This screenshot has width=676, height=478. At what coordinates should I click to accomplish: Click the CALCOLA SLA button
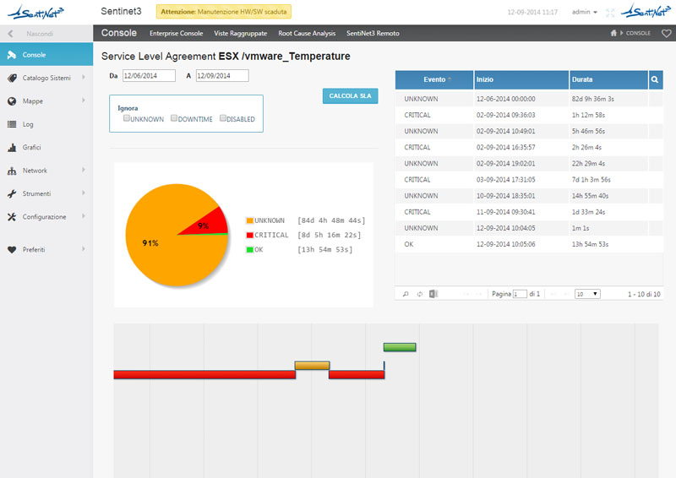tap(350, 95)
